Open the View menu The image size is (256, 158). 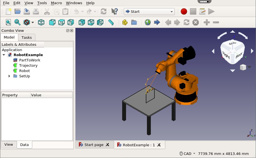[x=29, y=3]
